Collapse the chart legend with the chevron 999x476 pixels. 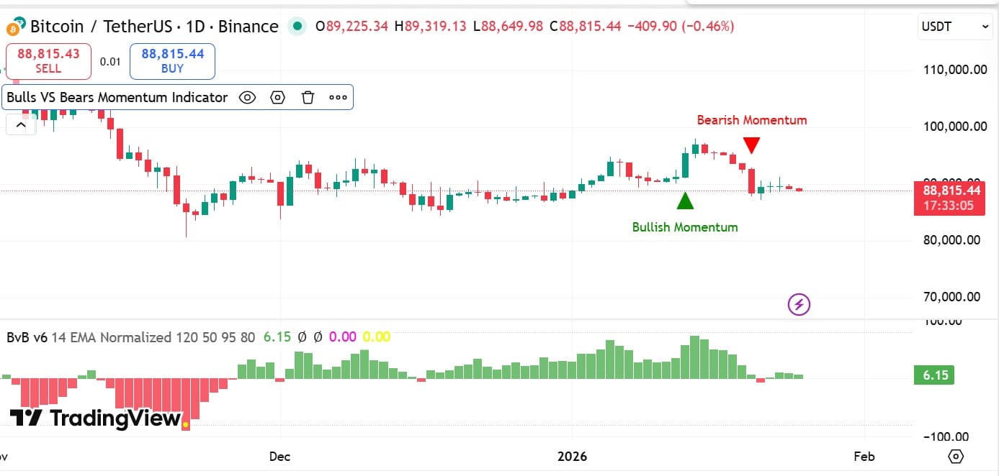20,124
